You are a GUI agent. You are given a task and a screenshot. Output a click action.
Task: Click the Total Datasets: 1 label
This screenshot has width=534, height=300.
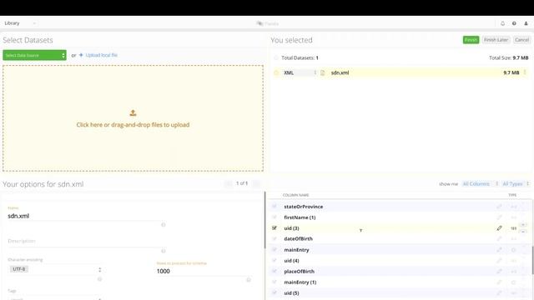[300, 57]
